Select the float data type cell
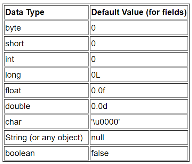192x164 pixels. [x=46, y=91]
